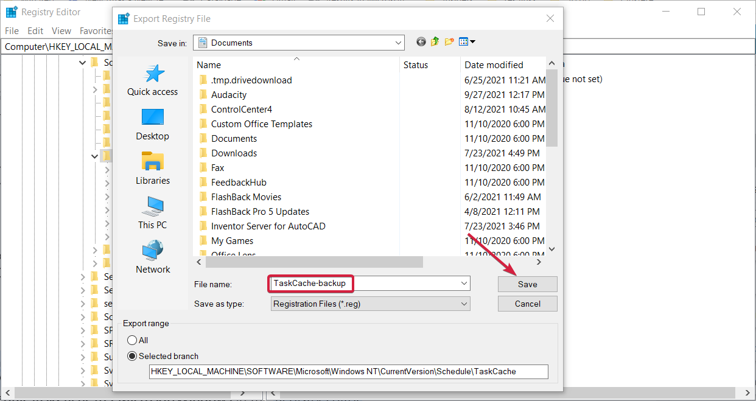Close the Export Registry File dialog
The width and height of the screenshot is (756, 401).
(550, 19)
